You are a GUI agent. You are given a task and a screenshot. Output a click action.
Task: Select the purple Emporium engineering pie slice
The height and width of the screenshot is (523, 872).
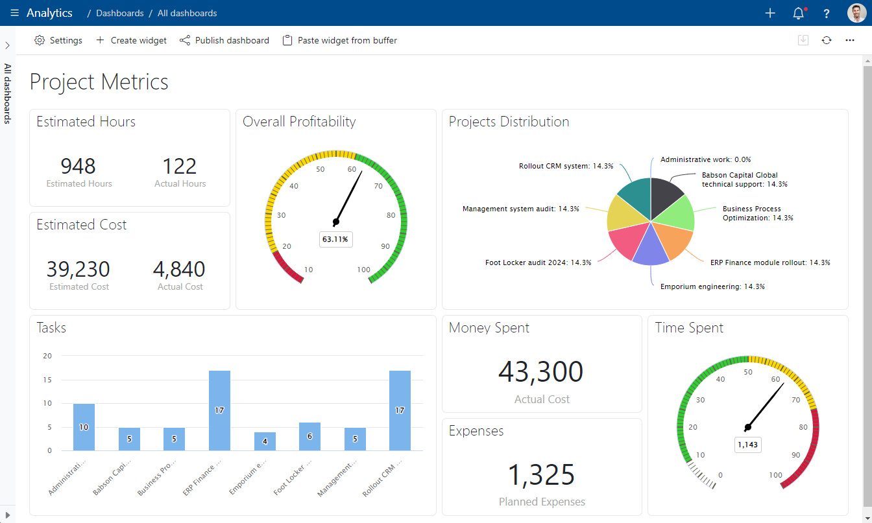[651, 250]
